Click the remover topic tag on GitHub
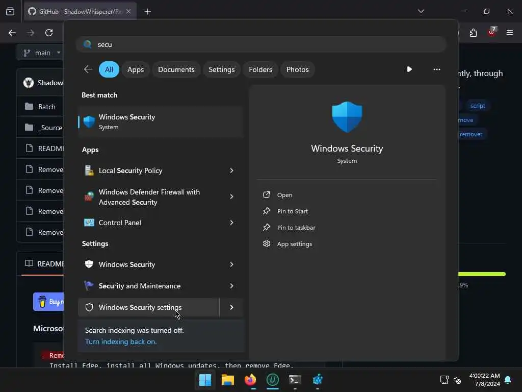 471,134
